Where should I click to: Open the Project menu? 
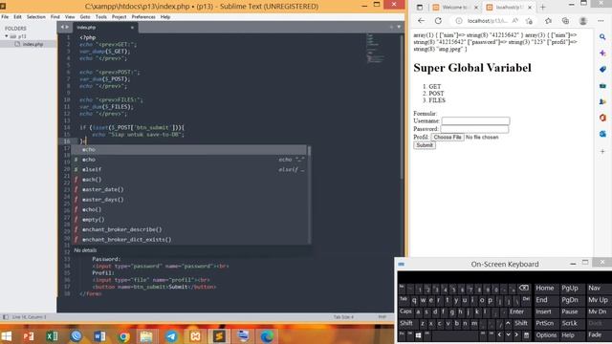(x=119, y=17)
